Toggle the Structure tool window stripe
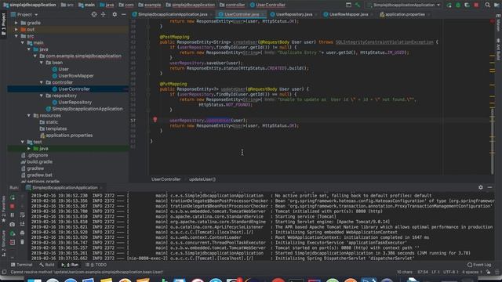The height and width of the screenshot is (282, 502). [x=3, y=243]
